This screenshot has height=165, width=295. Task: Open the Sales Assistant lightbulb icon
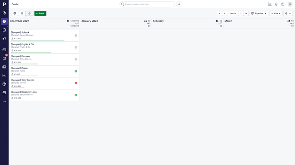pos(276,4)
